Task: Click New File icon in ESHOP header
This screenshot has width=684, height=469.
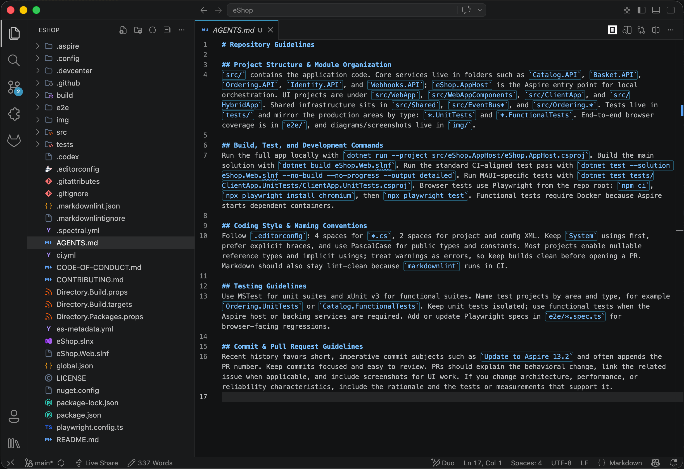Action: point(123,30)
